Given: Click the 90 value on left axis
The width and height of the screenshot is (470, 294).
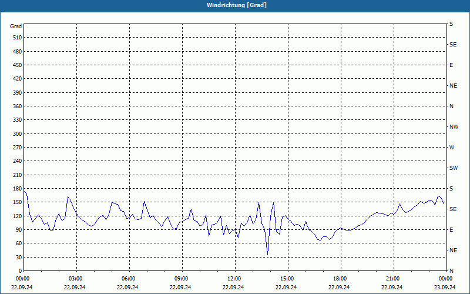Looking at the screenshot, I should (x=18, y=230).
